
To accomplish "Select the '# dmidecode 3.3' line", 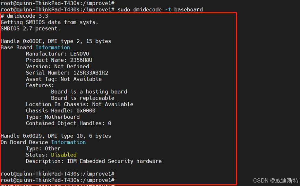I will click(24, 16).
